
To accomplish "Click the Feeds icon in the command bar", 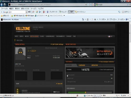I will click(88, 19).
